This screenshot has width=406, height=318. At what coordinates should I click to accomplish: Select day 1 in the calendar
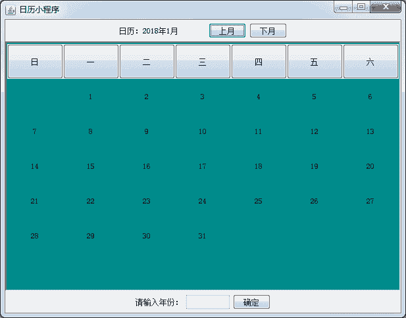tap(90, 97)
